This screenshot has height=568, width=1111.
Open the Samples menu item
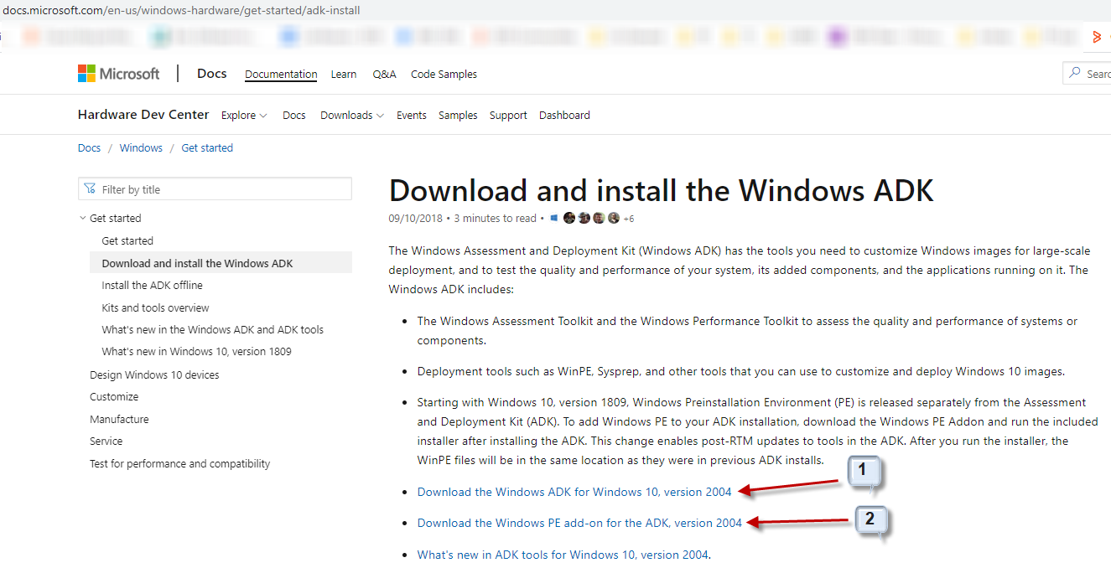click(458, 116)
